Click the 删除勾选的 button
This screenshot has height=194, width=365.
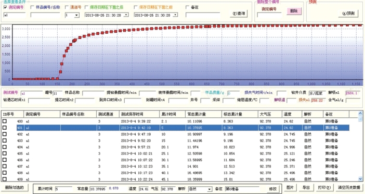coord(15,187)
